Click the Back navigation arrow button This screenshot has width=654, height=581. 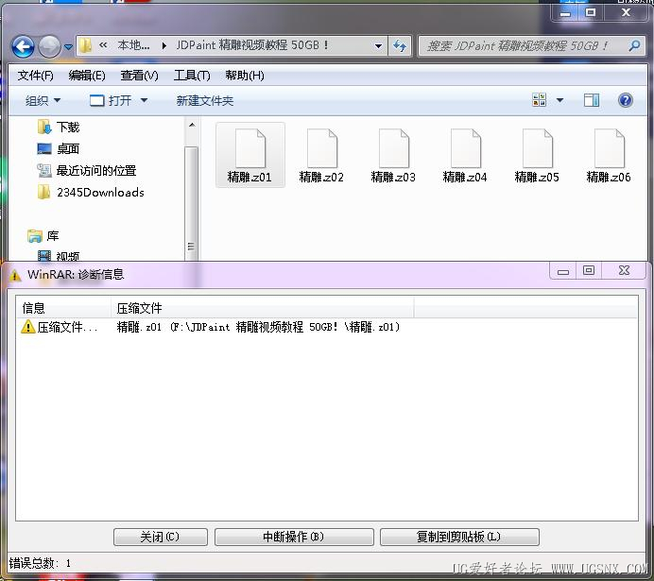pos(23,45)
